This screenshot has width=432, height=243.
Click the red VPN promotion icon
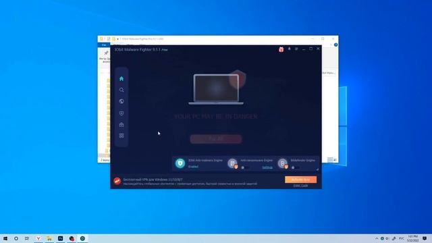pos(117,181)
